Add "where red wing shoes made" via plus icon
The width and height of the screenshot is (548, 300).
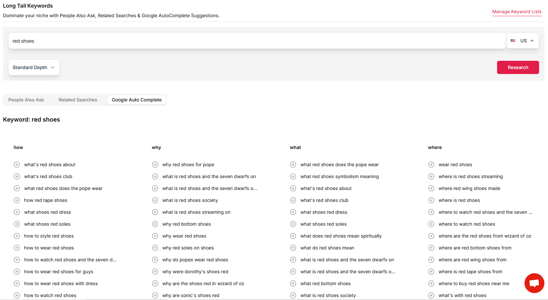(431, 188)
